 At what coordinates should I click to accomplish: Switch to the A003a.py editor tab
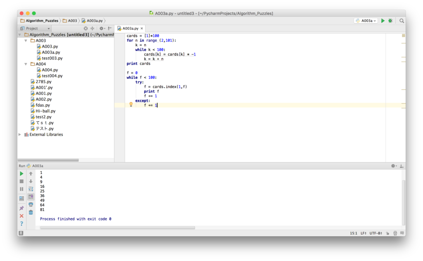pyautogui.click(x=130, y=29)
